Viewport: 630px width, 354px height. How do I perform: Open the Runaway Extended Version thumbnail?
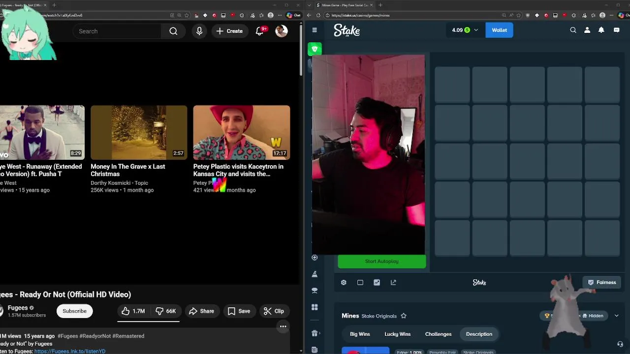click(x=42, y=132)
